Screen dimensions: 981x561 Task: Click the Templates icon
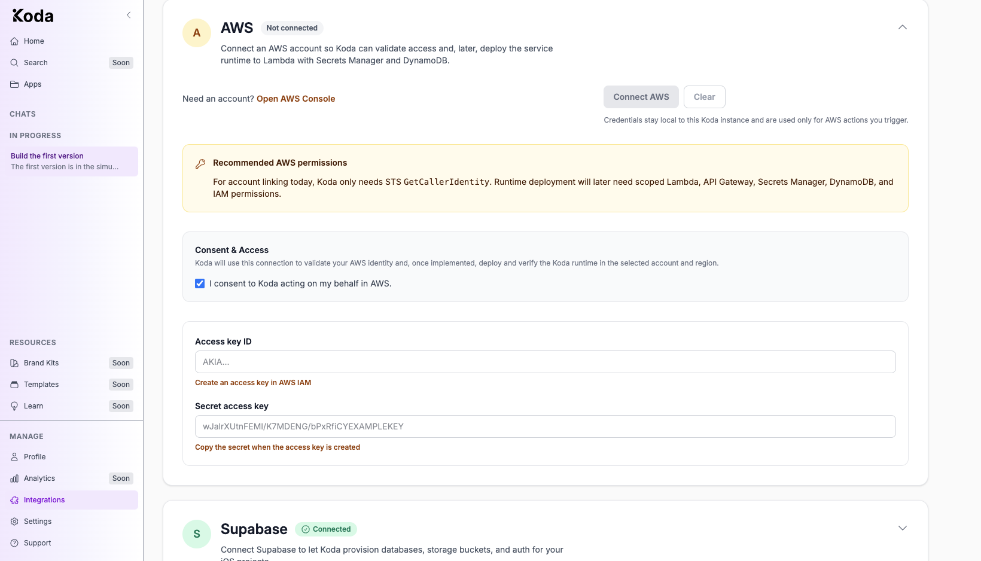(14, 385)
